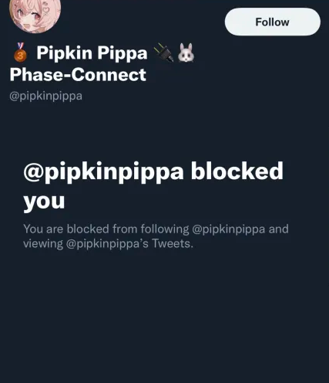The image size is (329, 383).
Task: Select the Phase-Connect text in the name
Action: tap(78, 75)
